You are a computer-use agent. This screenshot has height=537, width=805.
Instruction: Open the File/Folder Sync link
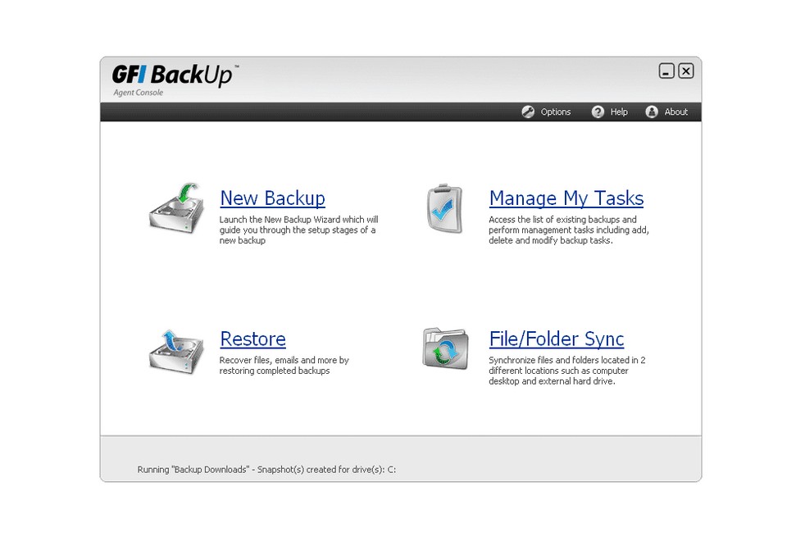(x=557, y=339)
